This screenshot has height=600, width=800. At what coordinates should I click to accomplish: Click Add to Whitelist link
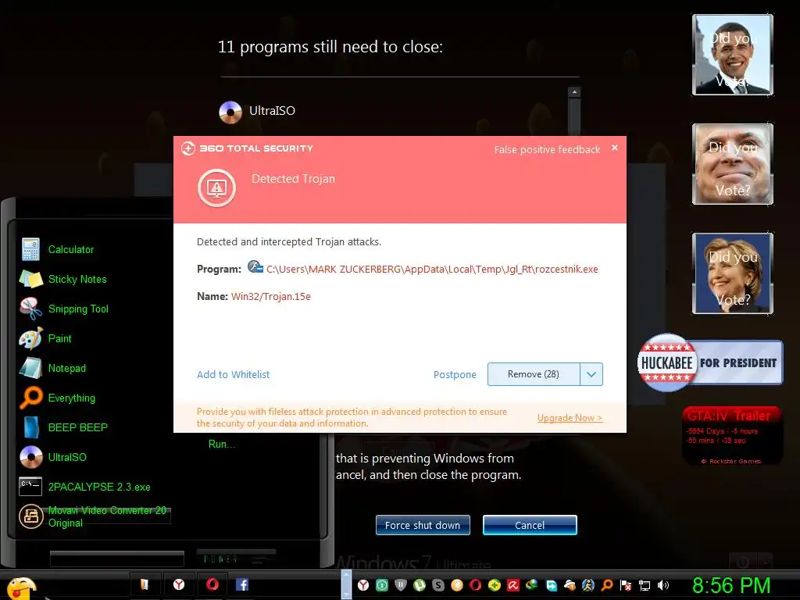coord(233,374)
